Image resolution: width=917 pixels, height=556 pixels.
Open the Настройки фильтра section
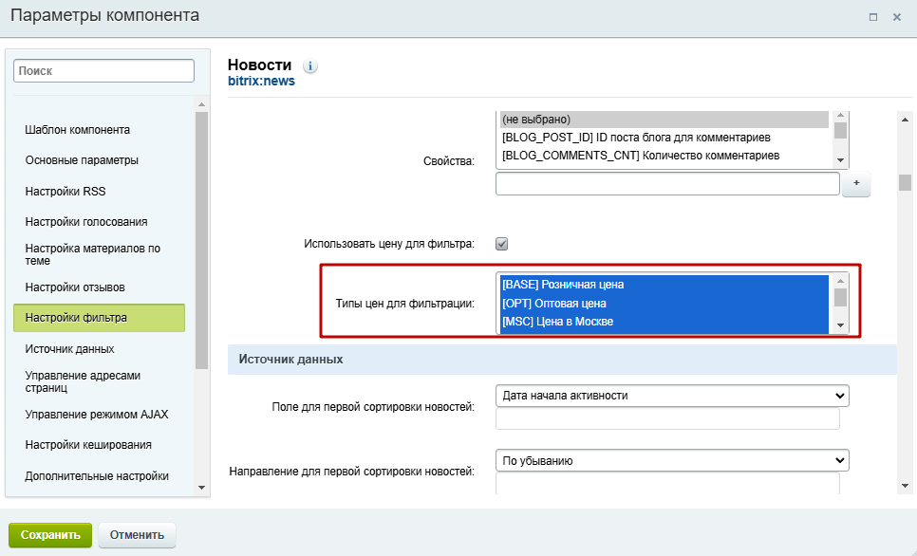[100, 318]
